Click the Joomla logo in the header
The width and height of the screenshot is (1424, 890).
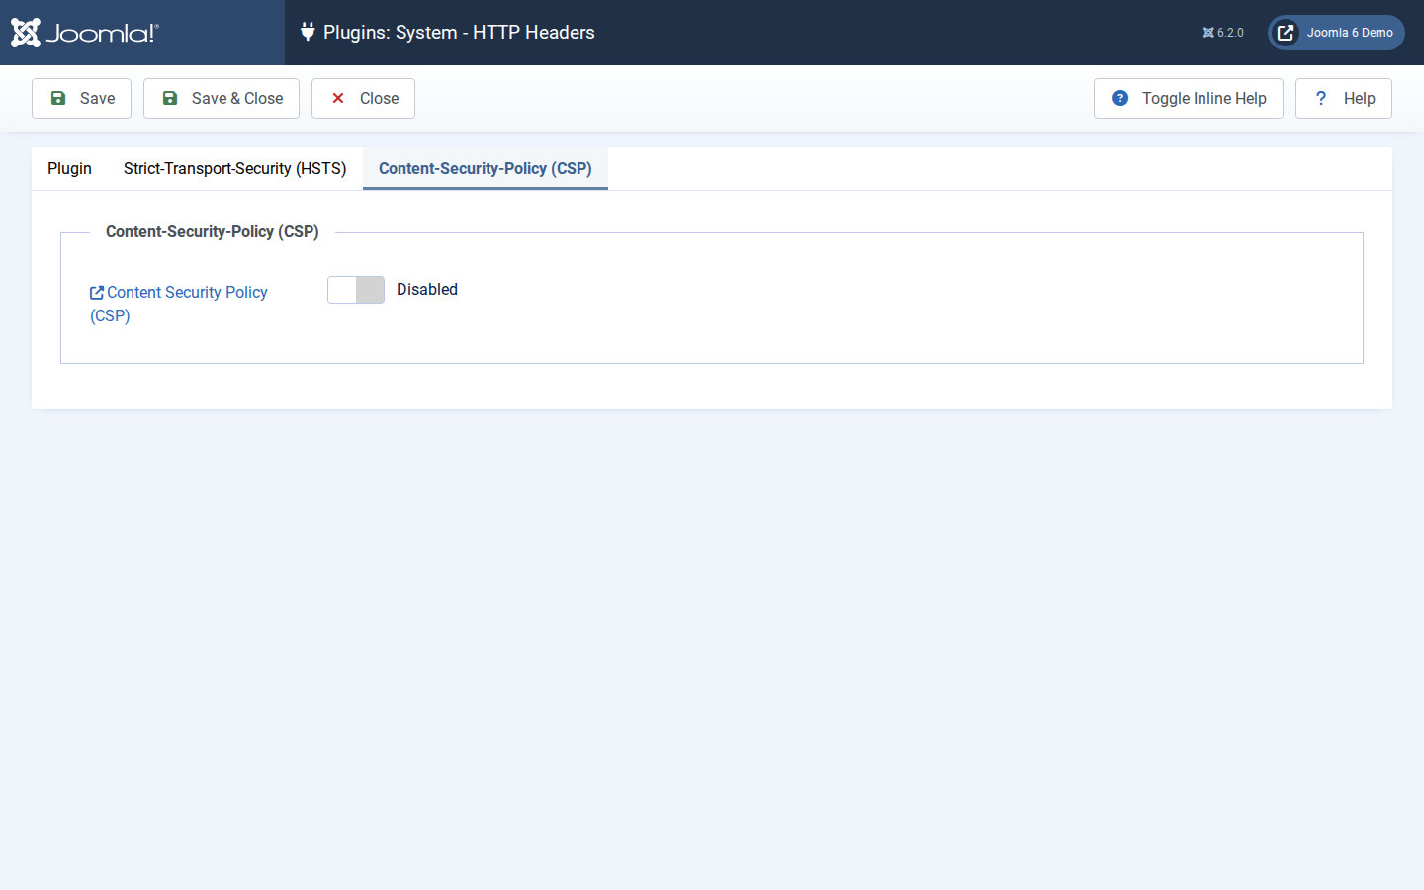click(84, 33)
